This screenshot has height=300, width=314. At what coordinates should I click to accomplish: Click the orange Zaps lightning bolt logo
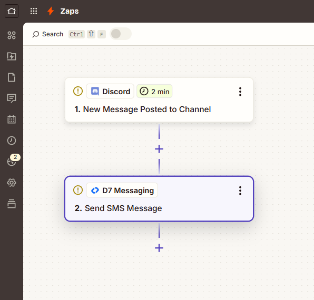point(51,11)
